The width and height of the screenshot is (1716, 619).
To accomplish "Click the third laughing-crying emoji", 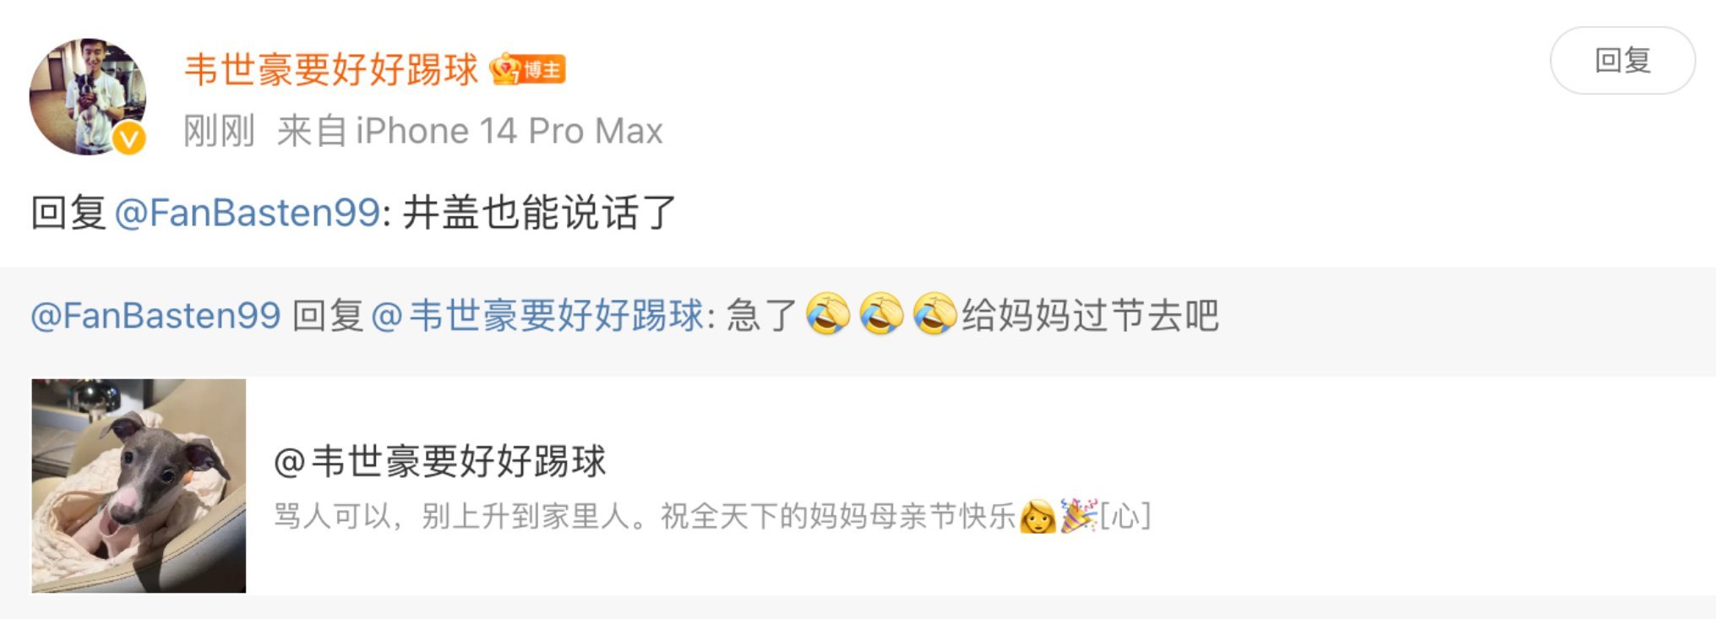I will (934, 314).
